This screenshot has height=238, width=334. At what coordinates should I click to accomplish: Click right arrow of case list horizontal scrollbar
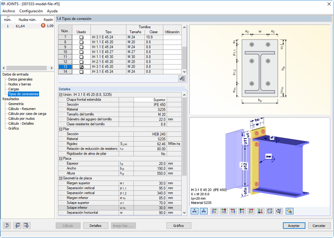(51, 68)
